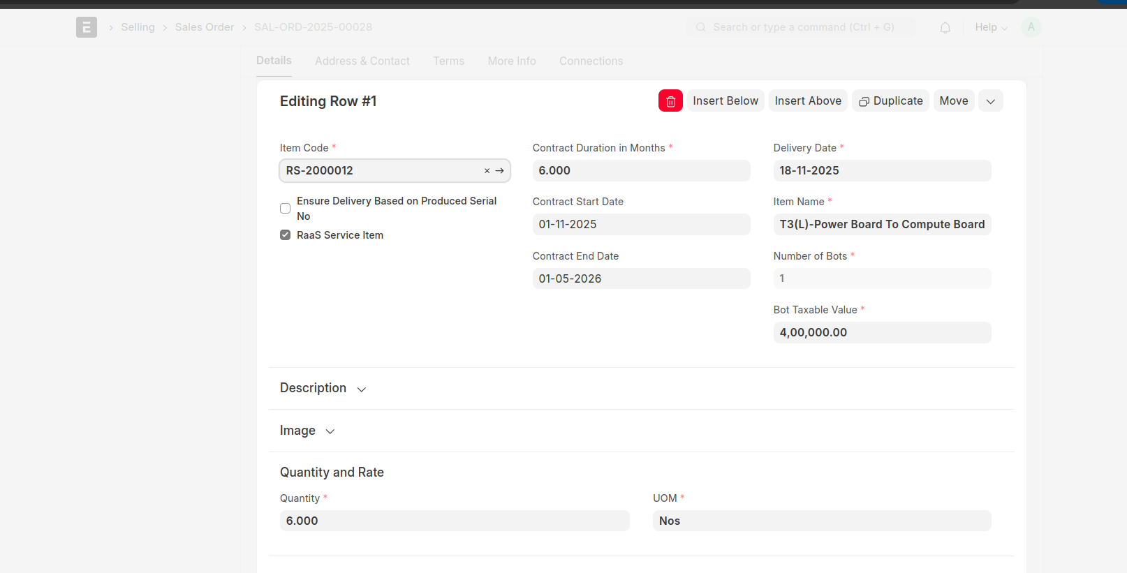The image size is (1127, 573).
Task: Click the search magnifier icon in search bar
Action: click(700, 27)
